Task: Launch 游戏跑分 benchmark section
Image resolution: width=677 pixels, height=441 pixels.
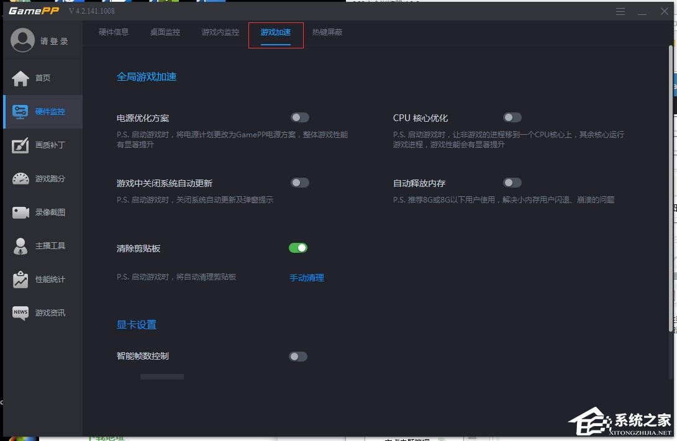Action: (42, 178)
